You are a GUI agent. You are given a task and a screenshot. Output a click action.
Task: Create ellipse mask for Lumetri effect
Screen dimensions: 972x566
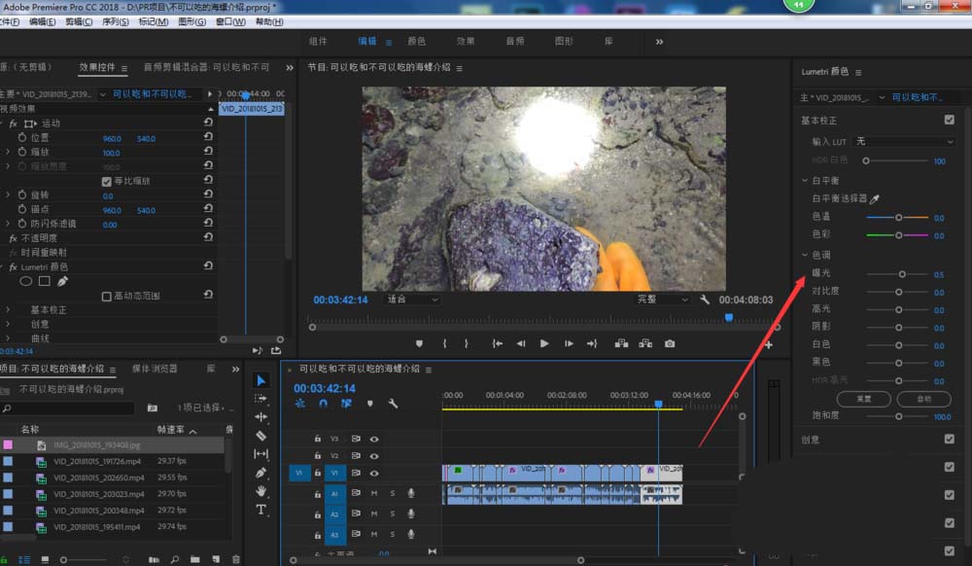[26, 281]
